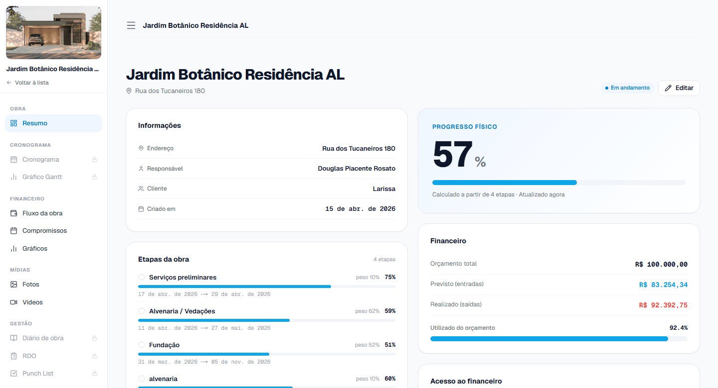Click the RDO clipboard icon

[x=14, y=356]
